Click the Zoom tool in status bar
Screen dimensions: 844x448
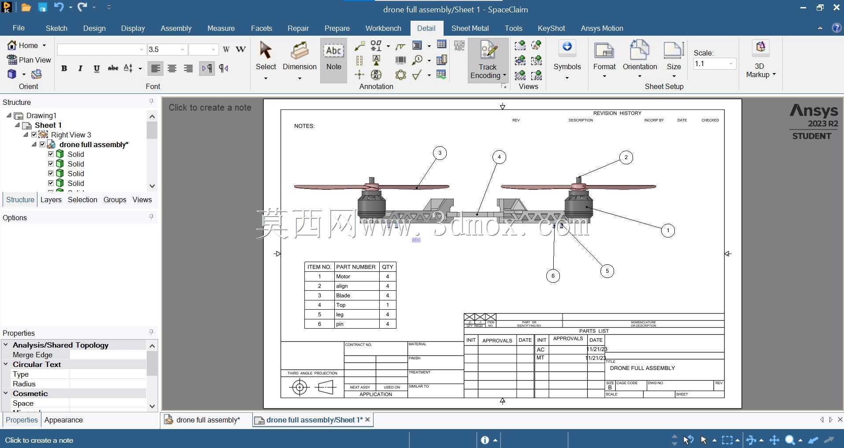click(790, 440)
